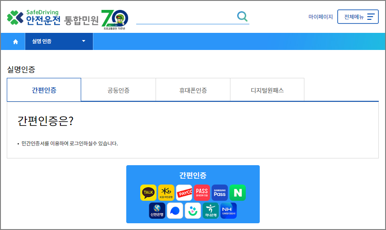Click the green Naver N icon

point(238,193)
